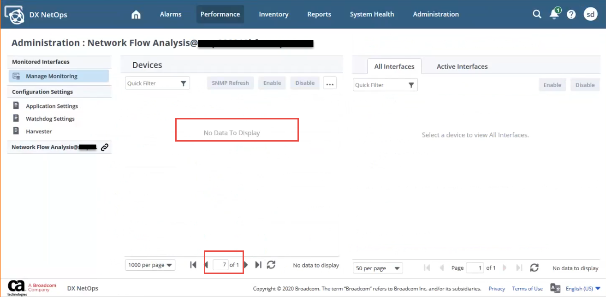Open the 1000 per page dropdown
The height and width of the screenshot is (297, 606).
(x=150, y=265)
